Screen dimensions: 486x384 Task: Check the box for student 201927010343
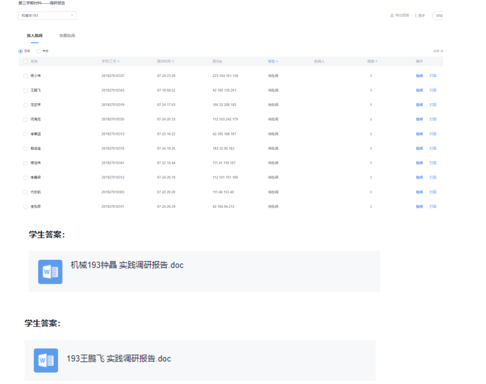(25, 90)
